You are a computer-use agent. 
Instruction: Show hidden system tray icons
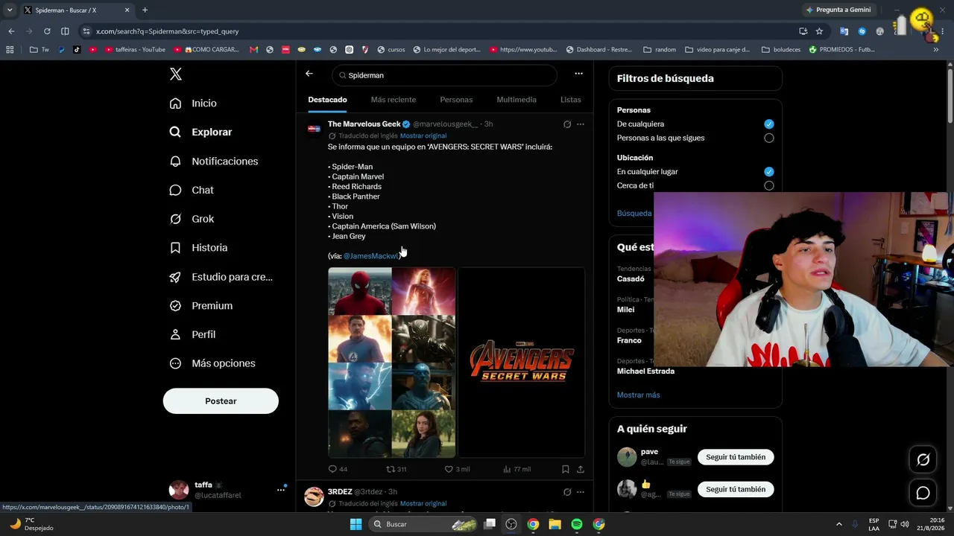click(838, 524)
